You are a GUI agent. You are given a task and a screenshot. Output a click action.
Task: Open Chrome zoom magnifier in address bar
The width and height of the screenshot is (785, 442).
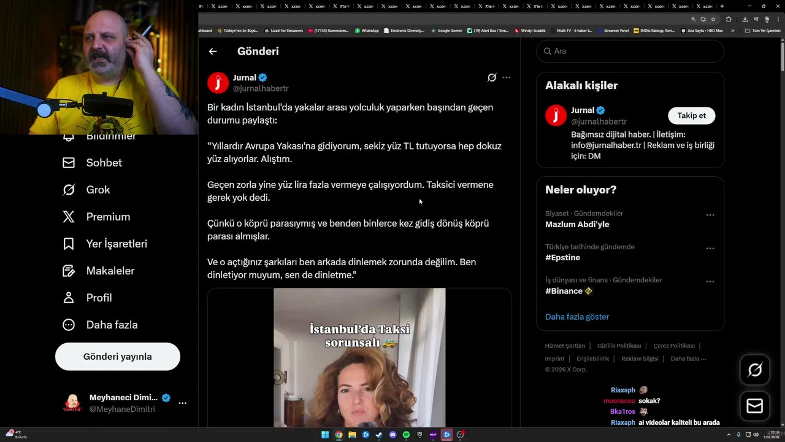pos(694,19)
